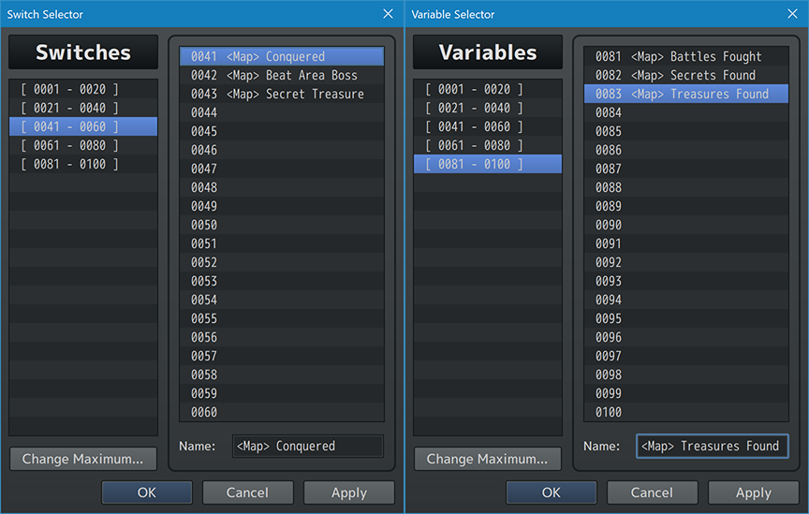Select empty switch slot 0050
Image resolution: width=809 pixels, height=514 pixels.
(281, 225)
